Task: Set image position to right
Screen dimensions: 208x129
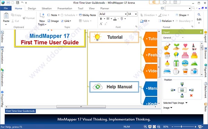Action: (191, 90)
